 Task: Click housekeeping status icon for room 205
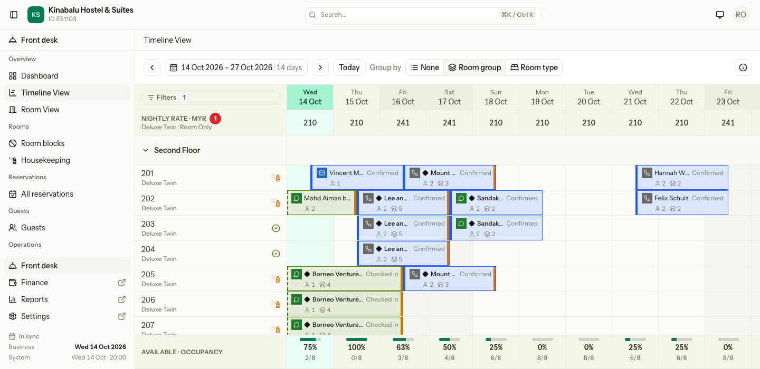(276, 279)
